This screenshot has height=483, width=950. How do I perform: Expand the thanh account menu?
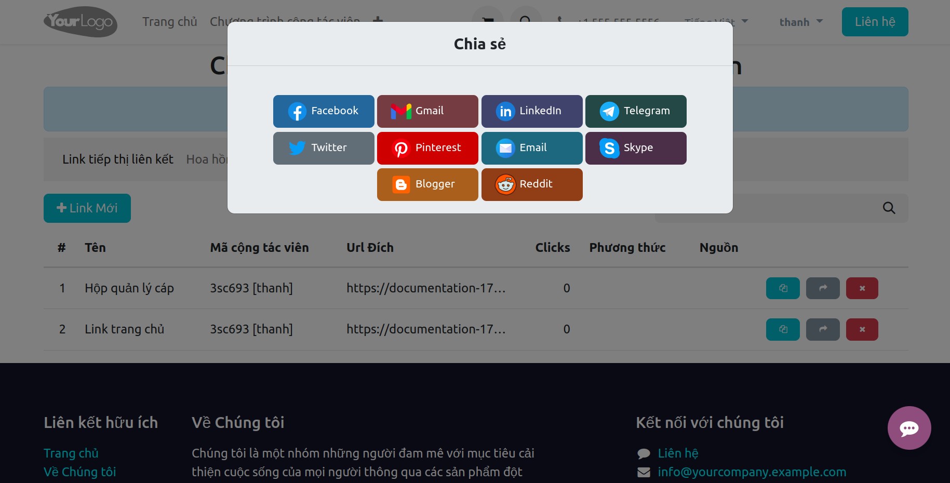tap(800, 21)
